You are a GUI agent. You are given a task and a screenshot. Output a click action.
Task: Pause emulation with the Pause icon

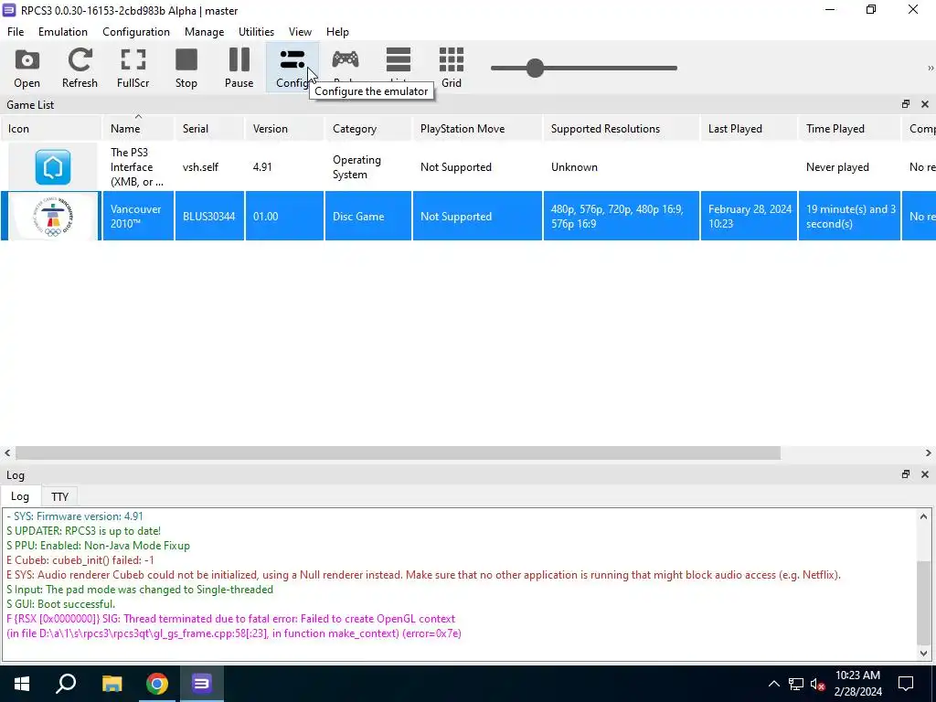tap(239, 68)
